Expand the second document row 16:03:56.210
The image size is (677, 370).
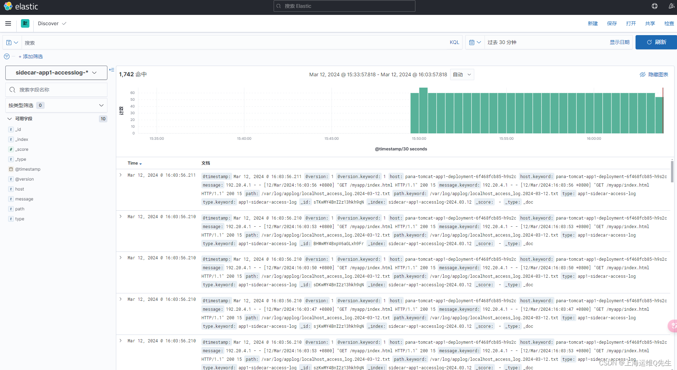pyautogui.click(x=121, y=217)
